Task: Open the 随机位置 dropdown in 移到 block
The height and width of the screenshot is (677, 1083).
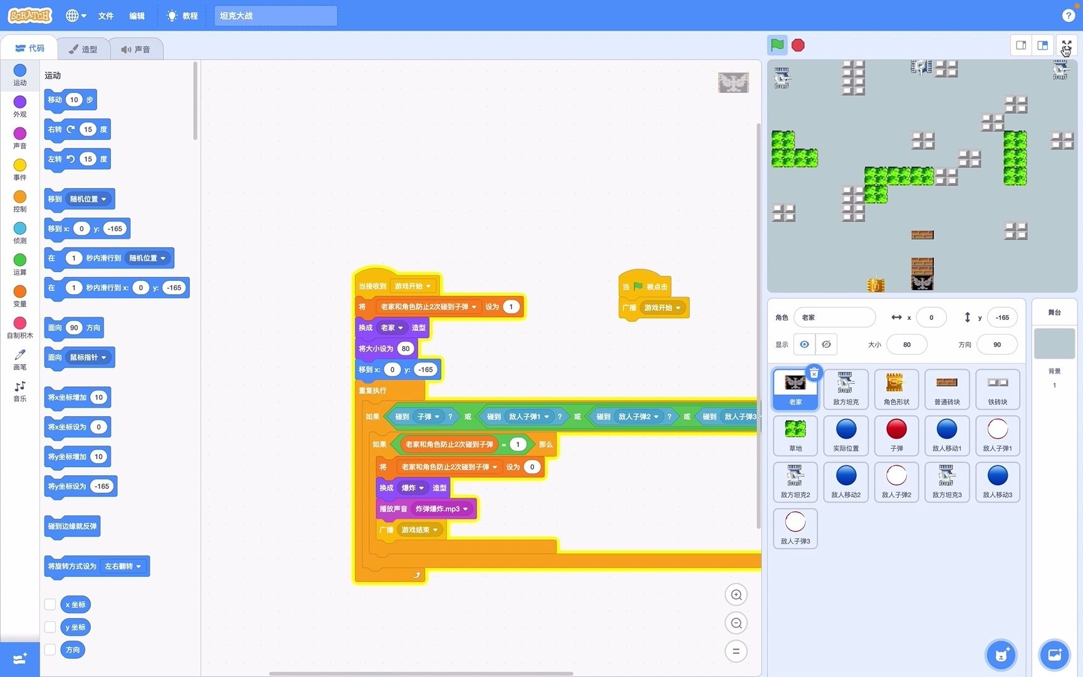Action: point(88,199)
